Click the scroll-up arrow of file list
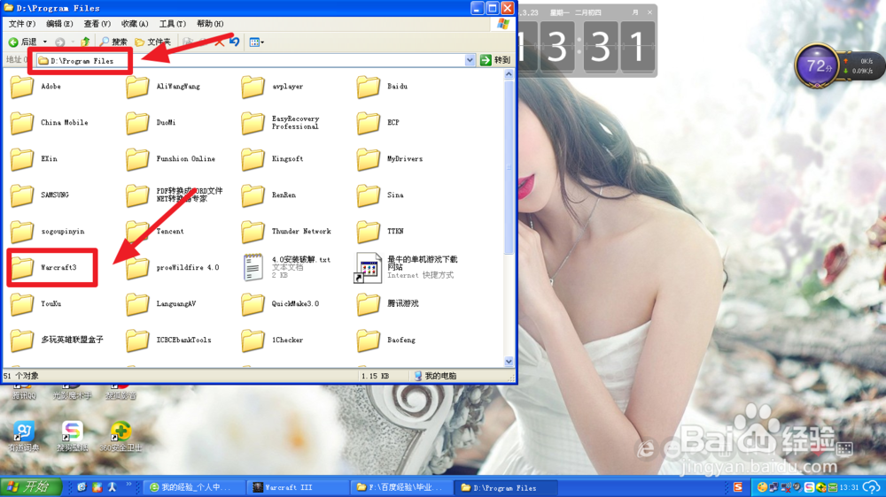 [x=509, y=74]
